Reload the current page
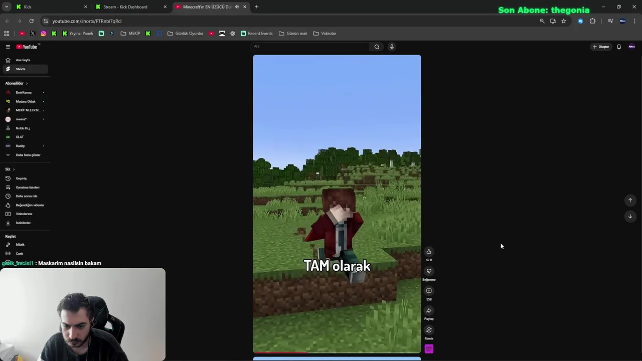This screenshot has width=642, height=361. pyautogui.click(x=31, y=21)
